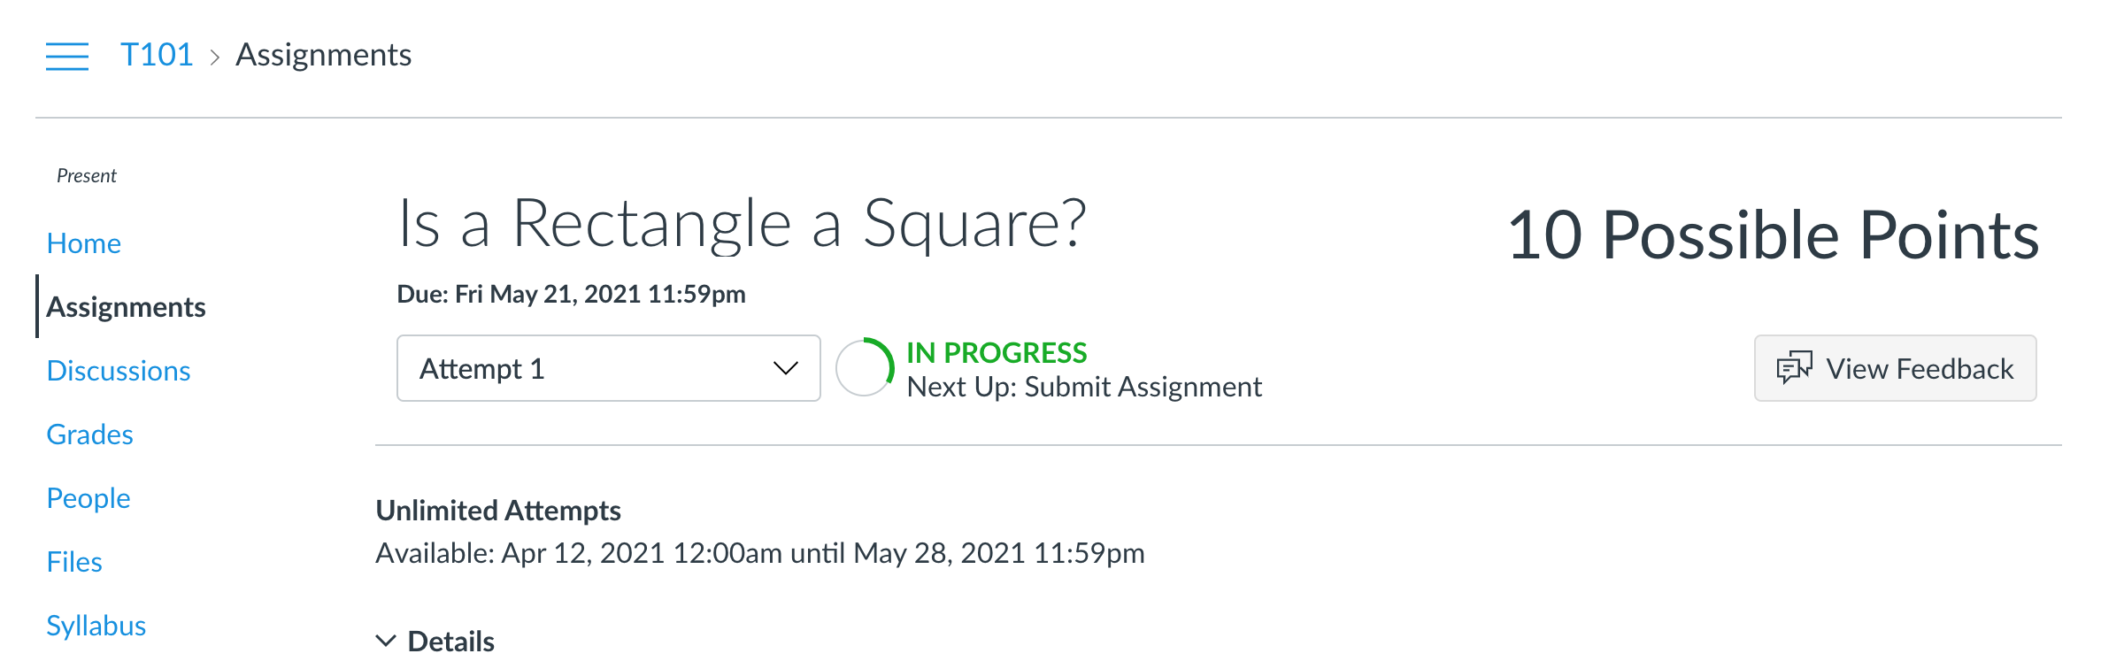Click the dropdown chevron arrow on Attempt selector
The image size is (2101, 669).
pyautogui.click(x=785, y=368)
